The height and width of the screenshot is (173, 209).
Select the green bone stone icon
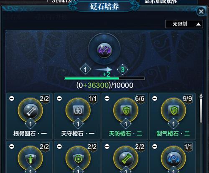tap(126, 159)
